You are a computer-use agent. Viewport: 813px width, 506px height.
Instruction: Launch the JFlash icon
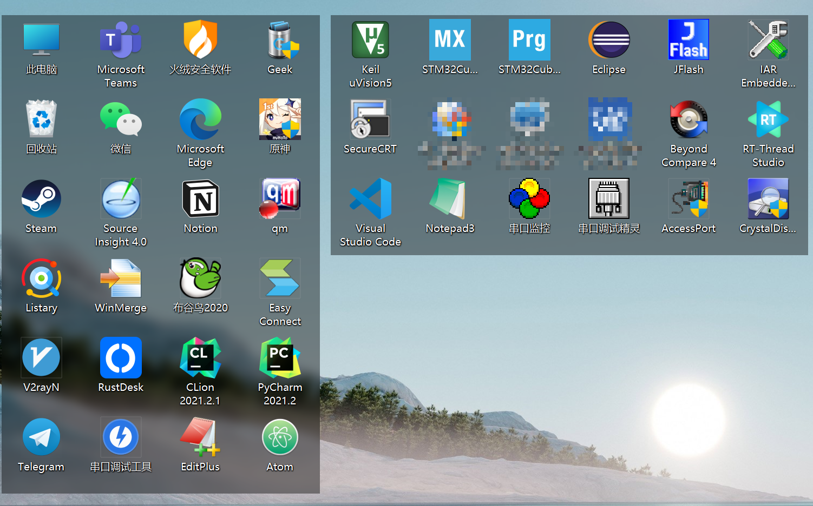(x=689, y=40)
